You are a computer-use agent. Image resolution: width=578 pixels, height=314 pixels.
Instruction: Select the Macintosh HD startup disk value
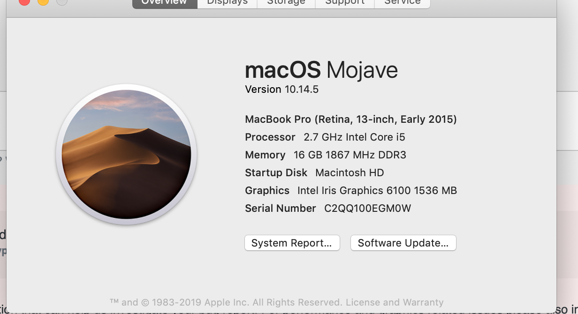pos(350,173)
